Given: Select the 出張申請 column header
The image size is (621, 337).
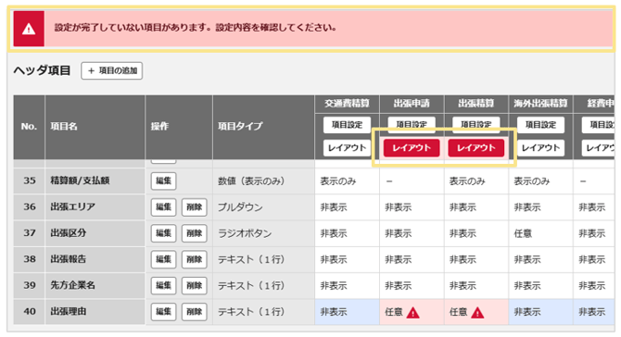Looking at the screenshot, I should coord(412,104).
